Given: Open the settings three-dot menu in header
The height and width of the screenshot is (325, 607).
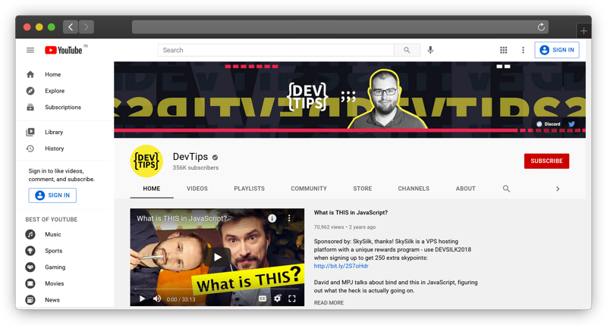Looking at the screenshot, I should click(x=523, y=50).
